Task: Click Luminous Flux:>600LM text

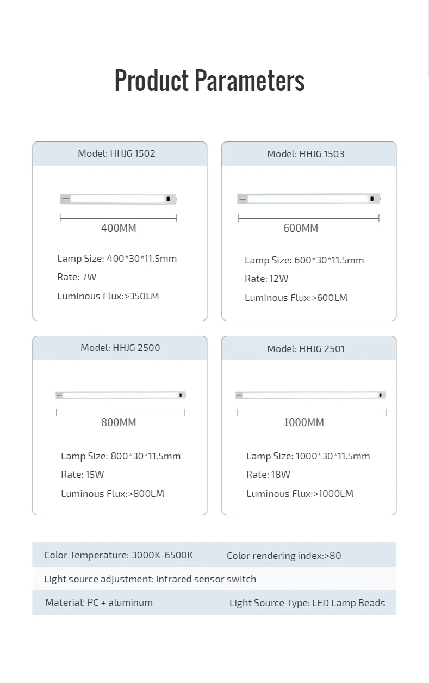Action: tap(296, 298)
